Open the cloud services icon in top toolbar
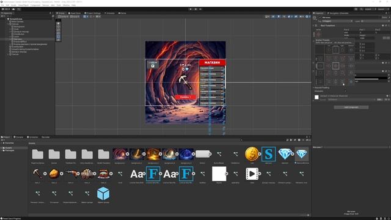391x220 pixels. (x=13, y=9)
